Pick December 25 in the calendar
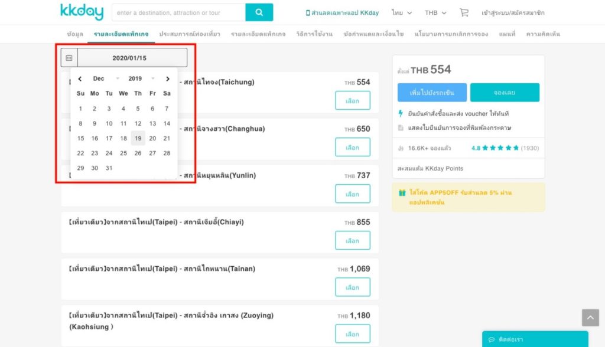Viewport: 605px width, 347px height. pyautogui.click(x=123, y=153)
